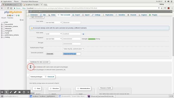The image size is (174, 98).
Task: Click the red browser extension icon
Action: 169,8
